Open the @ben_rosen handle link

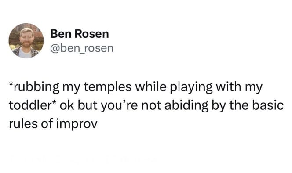82,48
